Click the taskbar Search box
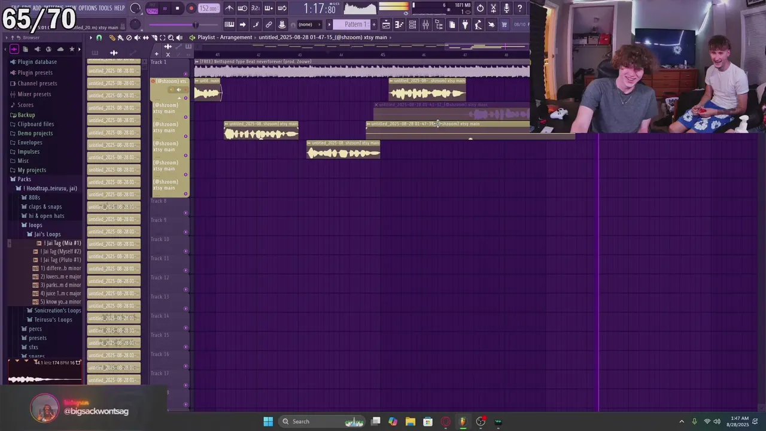The width and height of the screenshot is (766, 431). [323, 421]
